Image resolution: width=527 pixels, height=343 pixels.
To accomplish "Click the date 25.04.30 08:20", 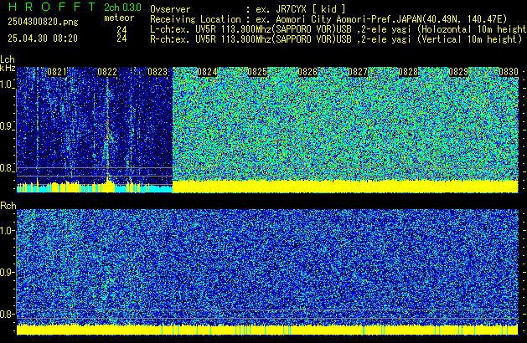I will tap(43, 38).
